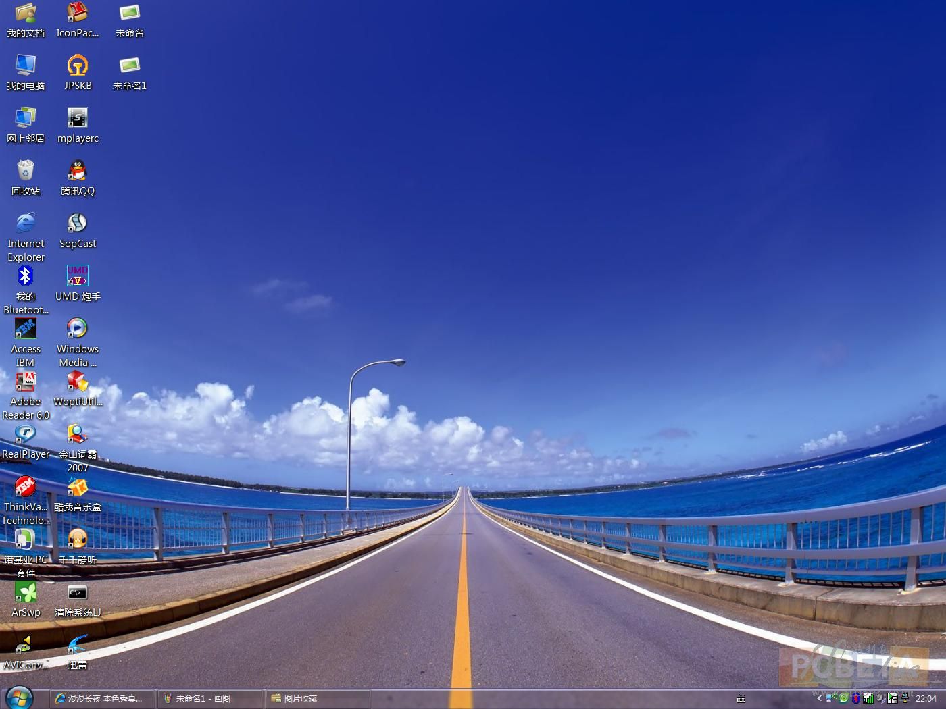The height and width of the screenshot is (709, 946).
Task: Switch to 图片收藏 taskbar window
Action: (318, 699)
